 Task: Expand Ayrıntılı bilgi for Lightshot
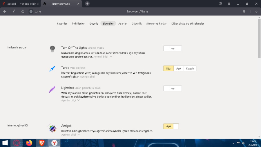point(70,100)
